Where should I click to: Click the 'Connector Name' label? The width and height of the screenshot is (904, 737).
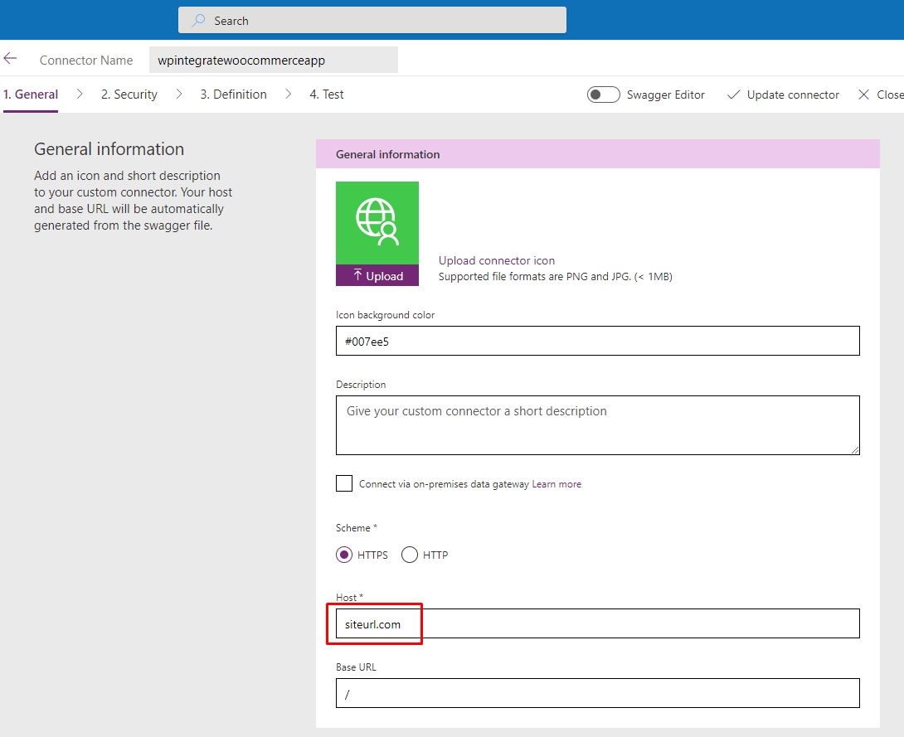point(86,60)
